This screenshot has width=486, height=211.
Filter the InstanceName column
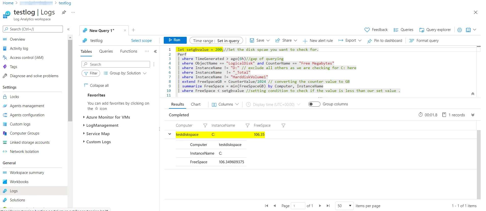click(x=247, y=125)
